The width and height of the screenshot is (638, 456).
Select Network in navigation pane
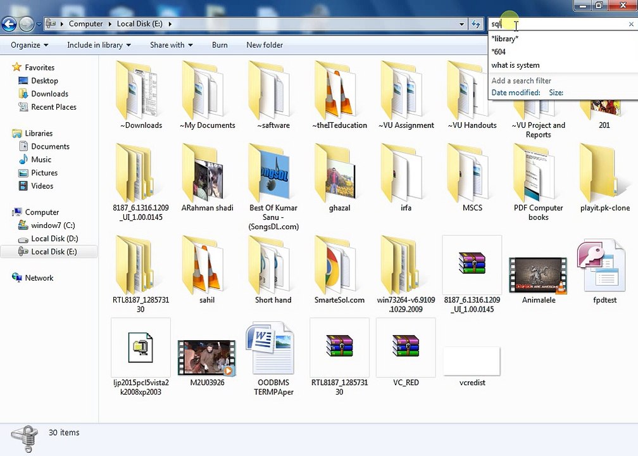32,277
